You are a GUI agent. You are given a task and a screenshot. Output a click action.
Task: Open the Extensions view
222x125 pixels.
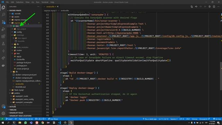3,36
